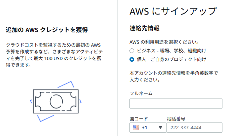Viewport: 229px width, 136px height.
Task: Click the 連絡先情報 section heading
Action: click(144, 28)
